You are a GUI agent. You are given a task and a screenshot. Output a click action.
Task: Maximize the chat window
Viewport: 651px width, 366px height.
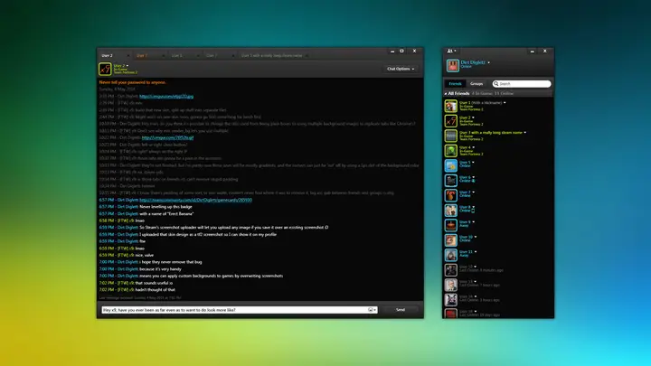[401, 51]
